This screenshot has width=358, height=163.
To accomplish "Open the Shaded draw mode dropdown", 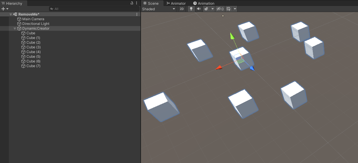I will (x=159, y=9).
